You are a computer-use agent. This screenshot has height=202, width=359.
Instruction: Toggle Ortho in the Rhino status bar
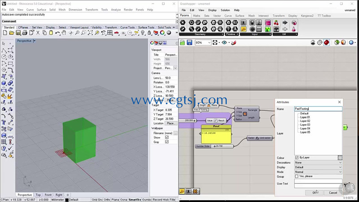107,200
